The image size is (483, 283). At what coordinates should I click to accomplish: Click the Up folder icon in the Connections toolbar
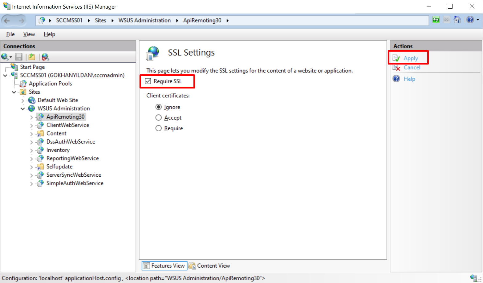tap(32, 57)
